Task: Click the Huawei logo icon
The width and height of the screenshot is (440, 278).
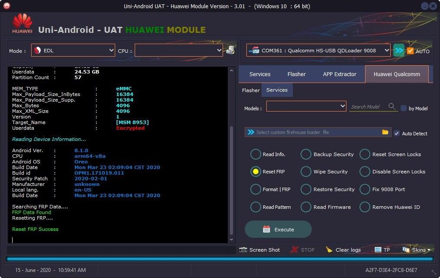Action: tap(22, 23)
